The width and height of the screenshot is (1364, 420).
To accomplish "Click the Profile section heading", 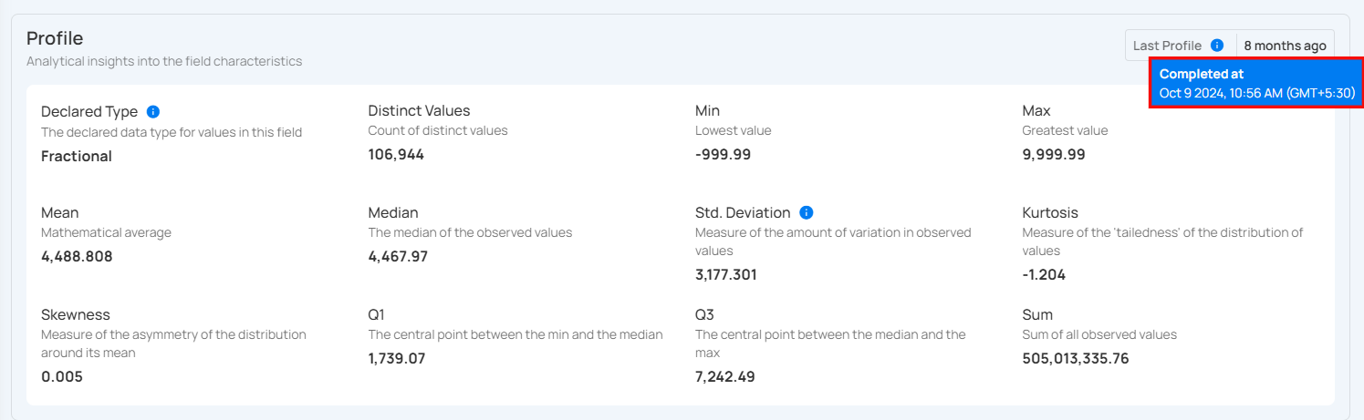I will [55, 38].
